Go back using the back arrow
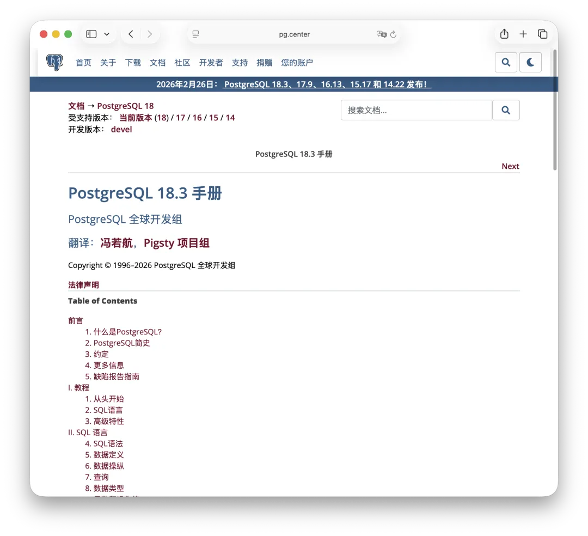588x536 pixels. [130, 34]
